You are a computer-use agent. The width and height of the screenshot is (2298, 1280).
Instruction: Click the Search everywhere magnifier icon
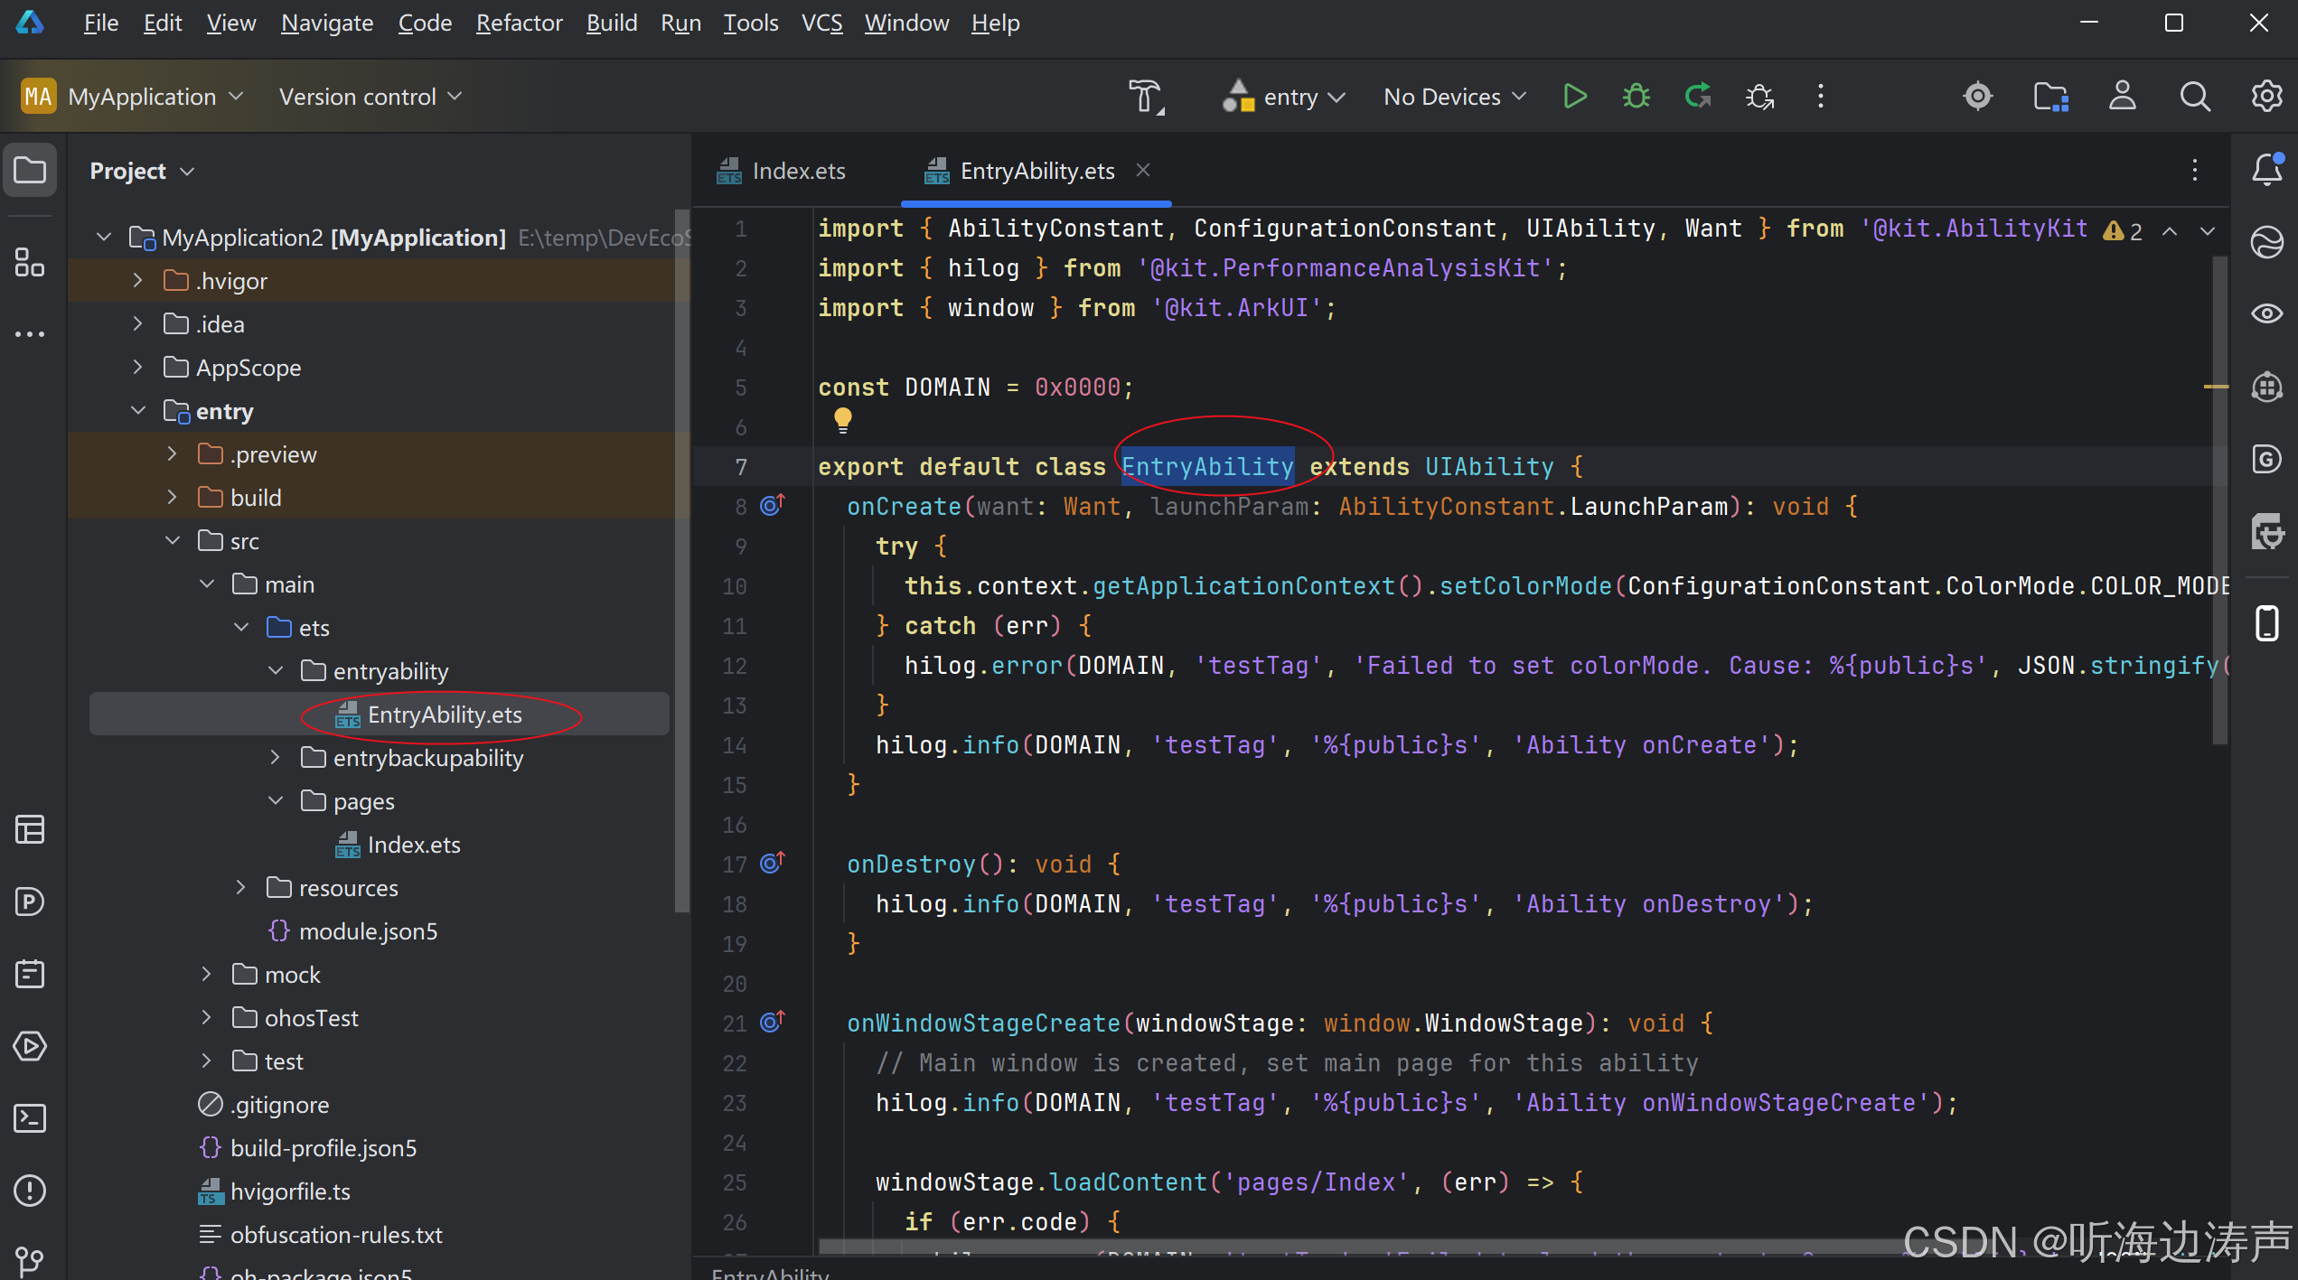tap(2195, 96)
